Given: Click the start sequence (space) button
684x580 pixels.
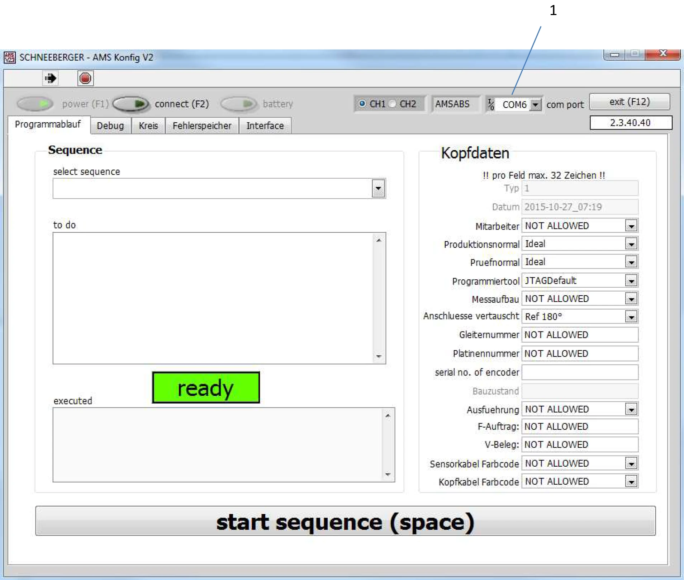Looking at the screenshot, I should point(345,521).
